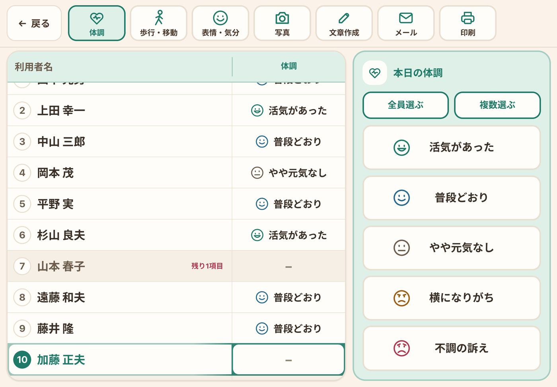Viewport: 557px width, 387px height.
Task: Choose the 活気があった option
Action: [x=452, y=148]
